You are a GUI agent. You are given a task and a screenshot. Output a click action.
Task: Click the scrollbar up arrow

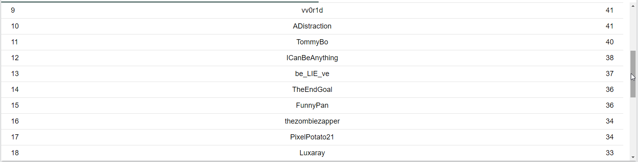(x=633, y=6)
